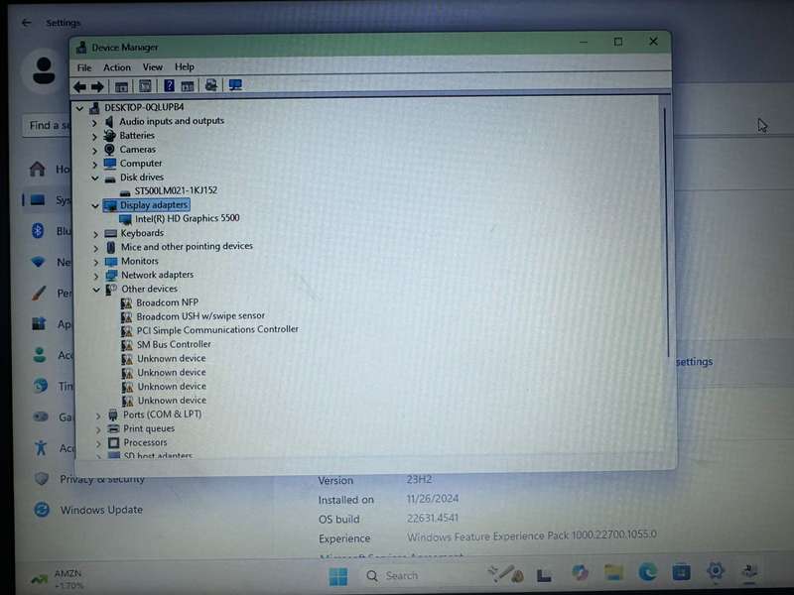Open Microsoft Edge from the taskbar

pos(648,572)
